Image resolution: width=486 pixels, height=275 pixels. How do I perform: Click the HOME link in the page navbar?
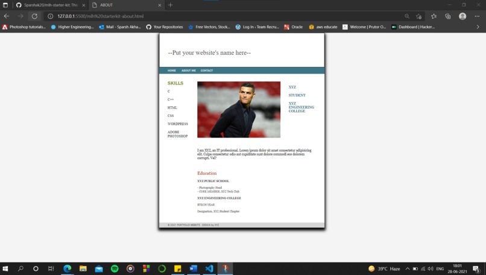point(172,71)
